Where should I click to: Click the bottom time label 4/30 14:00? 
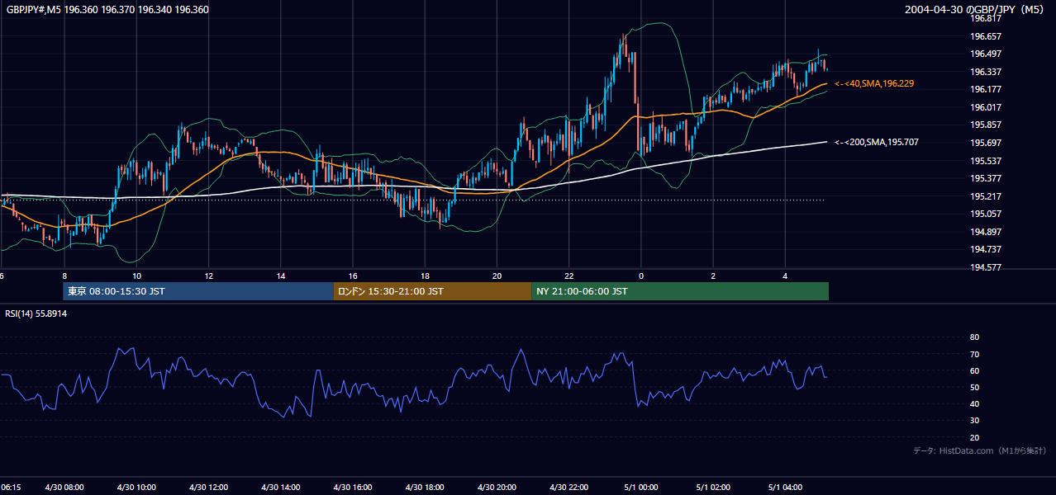click(280, 488)
